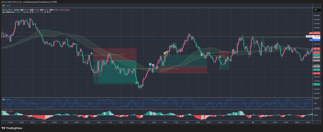323x132 pixels.
Task: Select the USDJPY current price label
Action: pyautogui.click(x=309, y=36)
